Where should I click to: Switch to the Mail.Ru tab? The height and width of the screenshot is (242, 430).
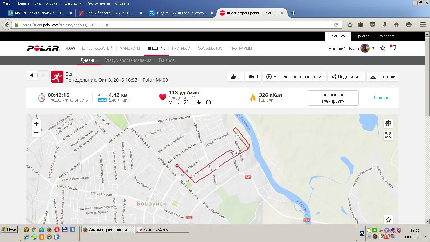(x=40, y=13)
